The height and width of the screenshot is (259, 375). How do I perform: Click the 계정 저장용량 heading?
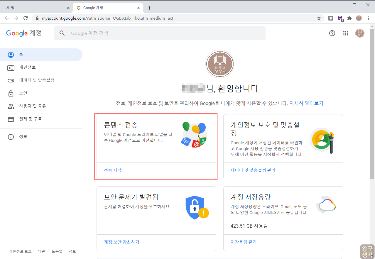pos(251,197)
